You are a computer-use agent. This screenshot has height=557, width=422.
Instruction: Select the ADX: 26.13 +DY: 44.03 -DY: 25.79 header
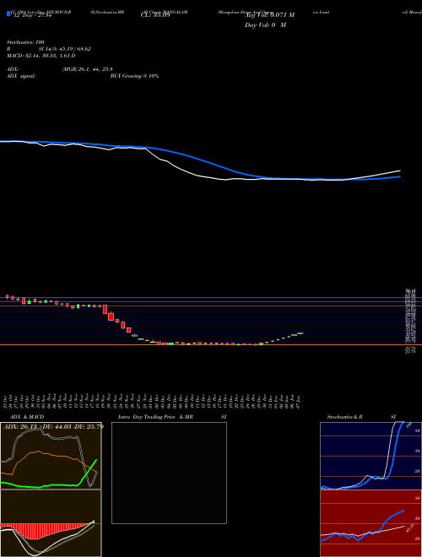point(53,426)
